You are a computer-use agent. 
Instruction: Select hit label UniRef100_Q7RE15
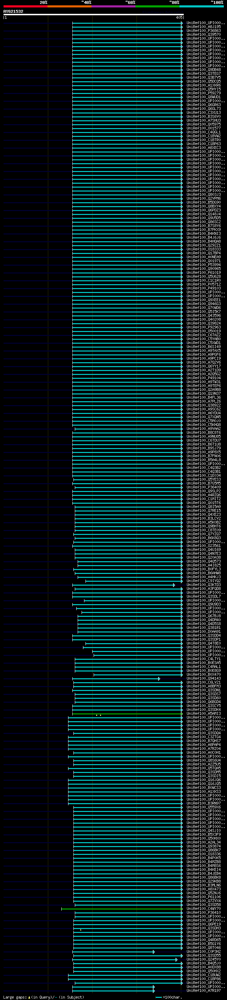coord(204,511)
